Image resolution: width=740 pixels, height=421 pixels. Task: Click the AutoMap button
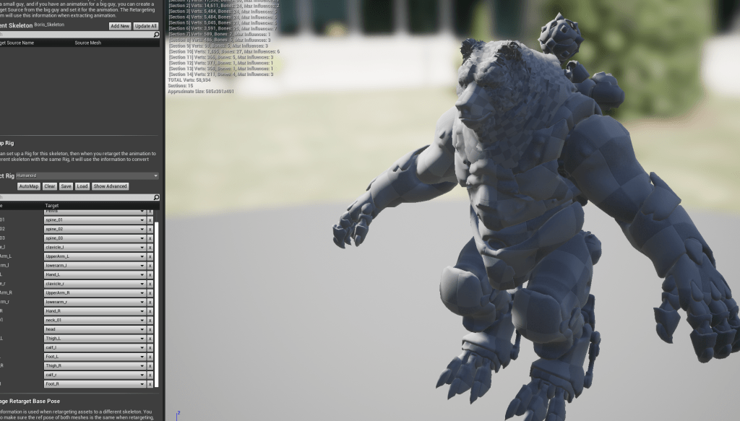coord(29,186)
